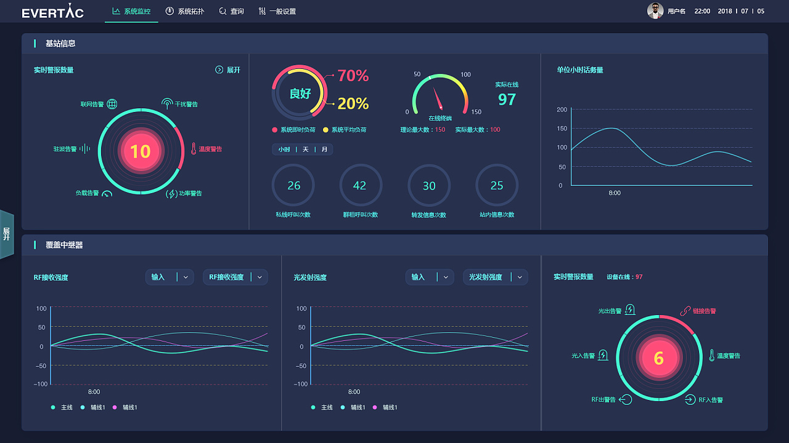Click the user avatar picture
This screenshot has height=443, width=789.
(655, 10)
